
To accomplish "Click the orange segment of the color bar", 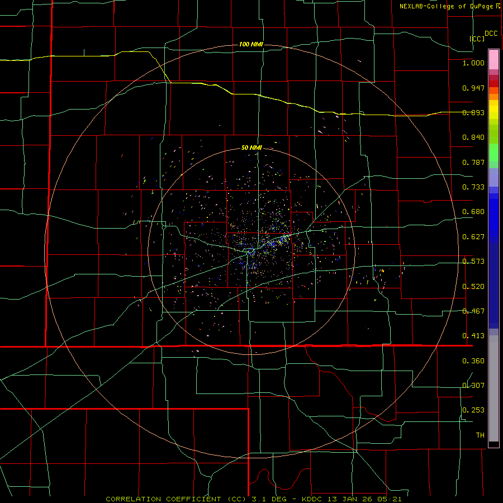I will point(493,94).
